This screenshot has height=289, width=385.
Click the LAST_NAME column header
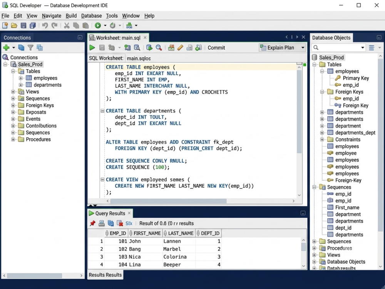click(x=179, y=233)
